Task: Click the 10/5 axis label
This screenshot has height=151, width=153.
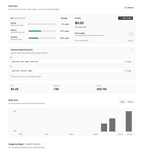Action: (21, 134)
